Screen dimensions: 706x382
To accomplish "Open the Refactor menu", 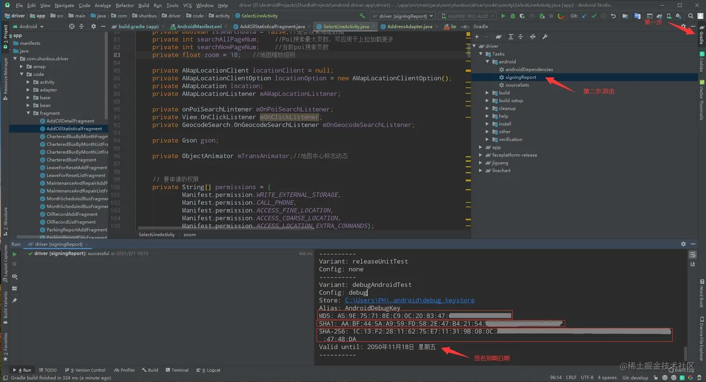I will click(x=125, y=5).
